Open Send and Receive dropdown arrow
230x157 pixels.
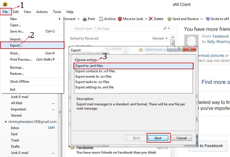[202, 19]
